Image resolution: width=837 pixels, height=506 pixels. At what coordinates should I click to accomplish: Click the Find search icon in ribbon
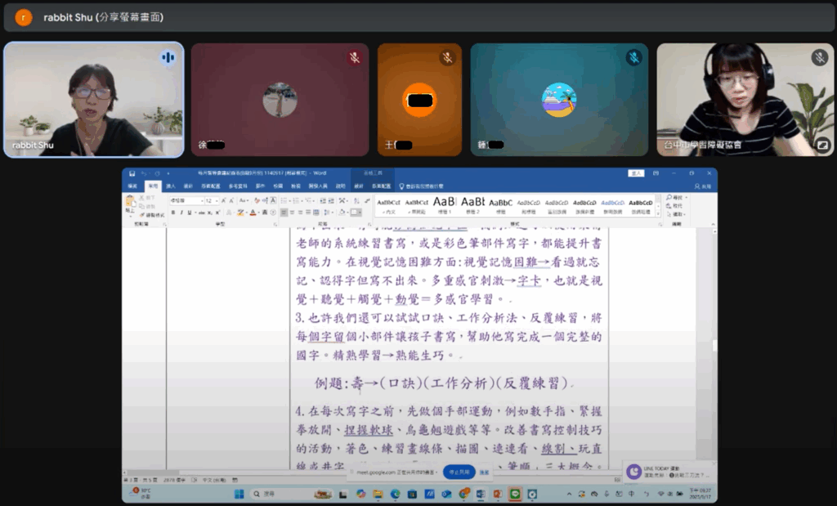pos(668,198)
